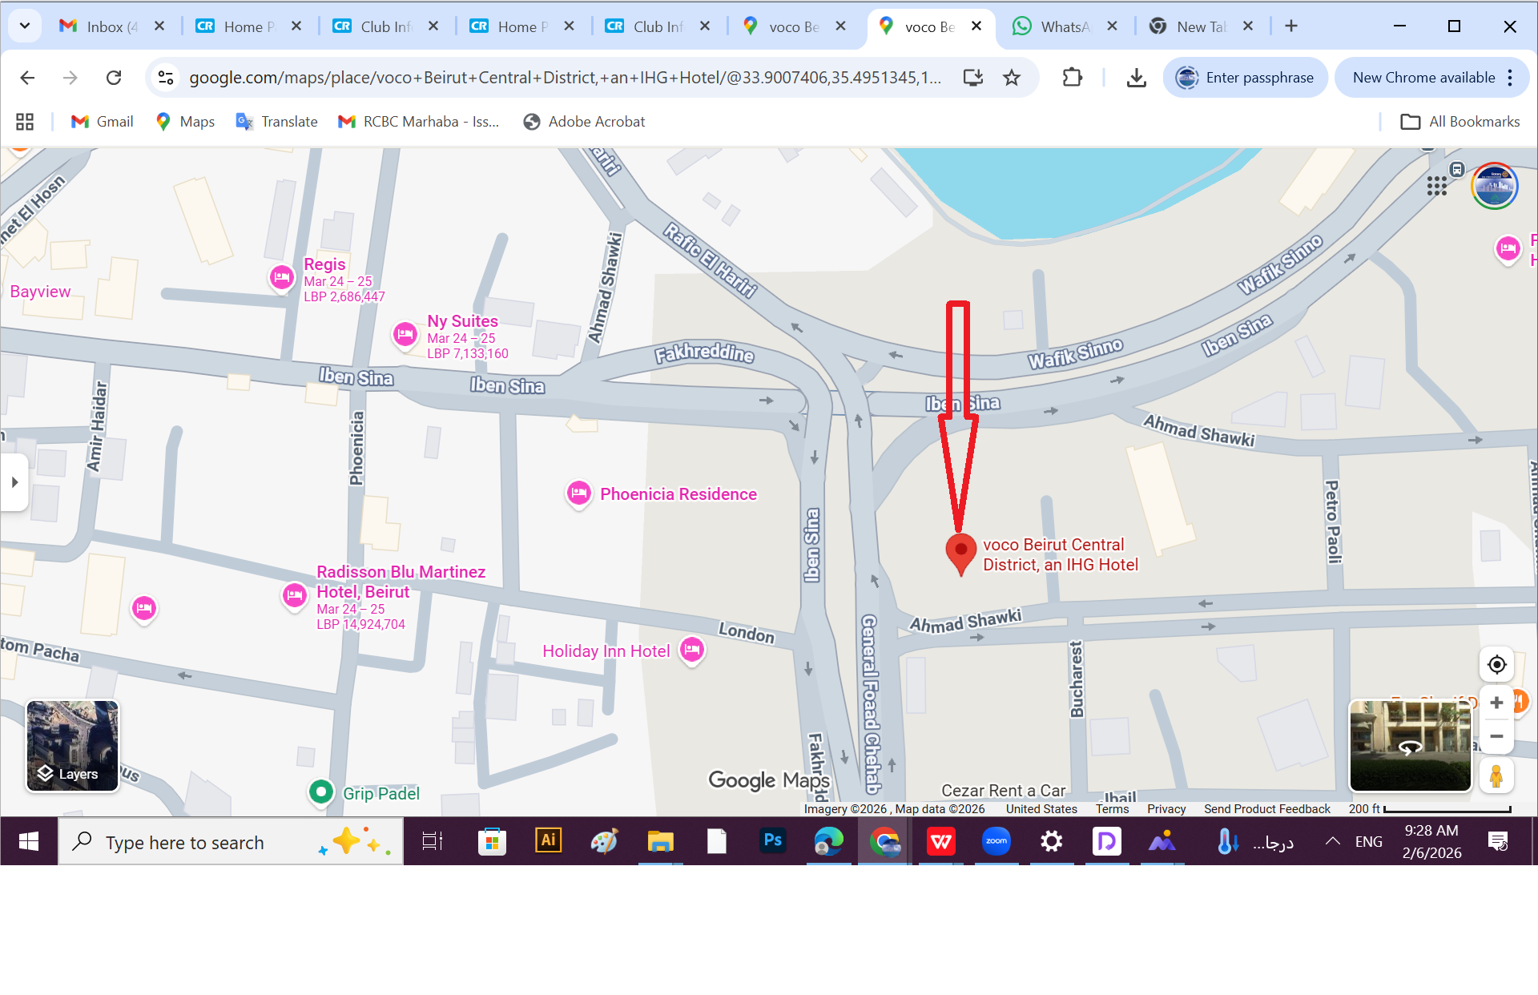1538x995 pixels.
Task: Zoom out of the map
Action: coord(1496,736)
